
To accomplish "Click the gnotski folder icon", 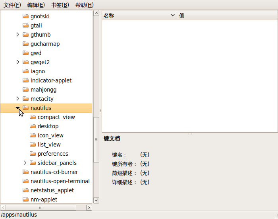I will tap(25, 16).
